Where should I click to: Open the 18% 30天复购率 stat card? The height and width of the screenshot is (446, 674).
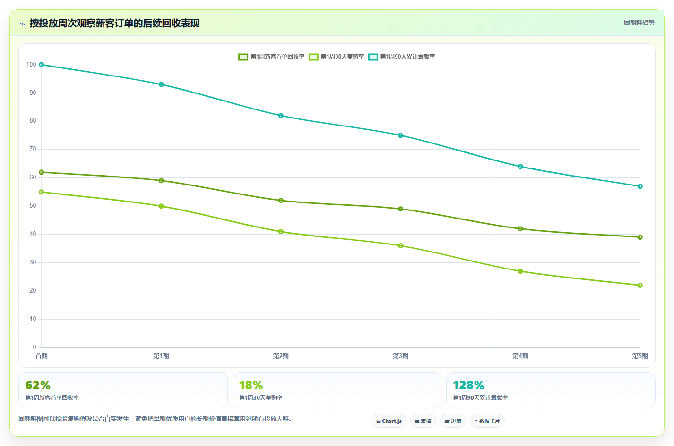(337, 390)
